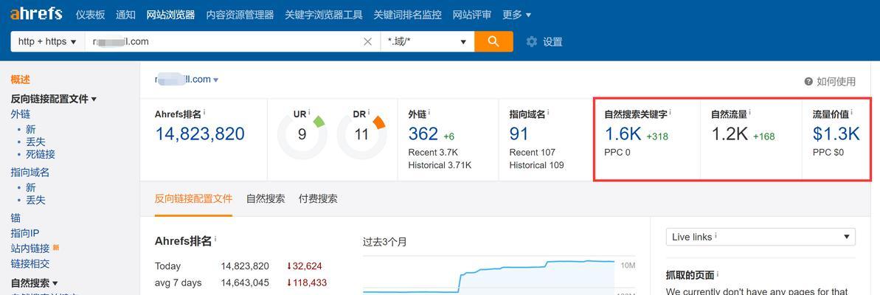Click info icon beside 流量价值
This screenshot has height=295, width=880.
pyautogui.click(x=852, y=112)
